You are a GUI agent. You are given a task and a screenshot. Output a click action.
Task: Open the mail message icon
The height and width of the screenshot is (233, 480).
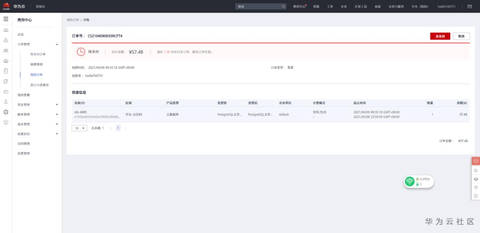(x=470, y=6)
